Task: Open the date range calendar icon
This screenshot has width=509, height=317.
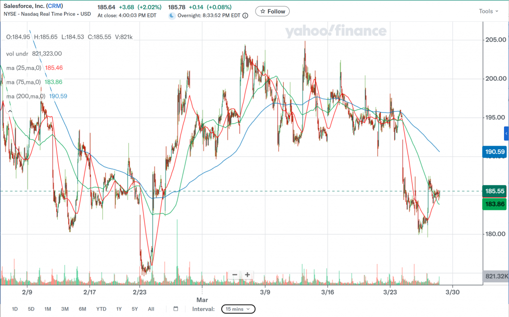Action: pyautogui.click(x=176, y=309)
